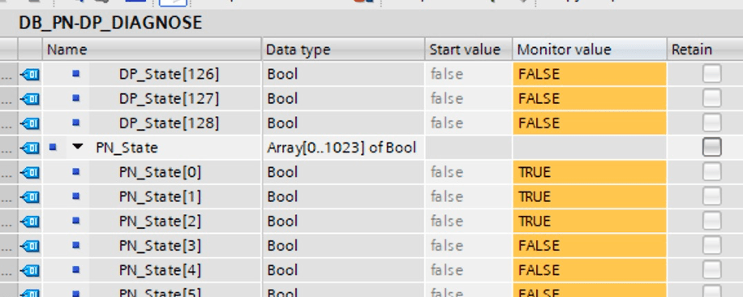Image resolution: width=743 pixels, height=297 pixels.
Task: Click the blue element marker beside PN_State[3]
Action: [75, 246]
